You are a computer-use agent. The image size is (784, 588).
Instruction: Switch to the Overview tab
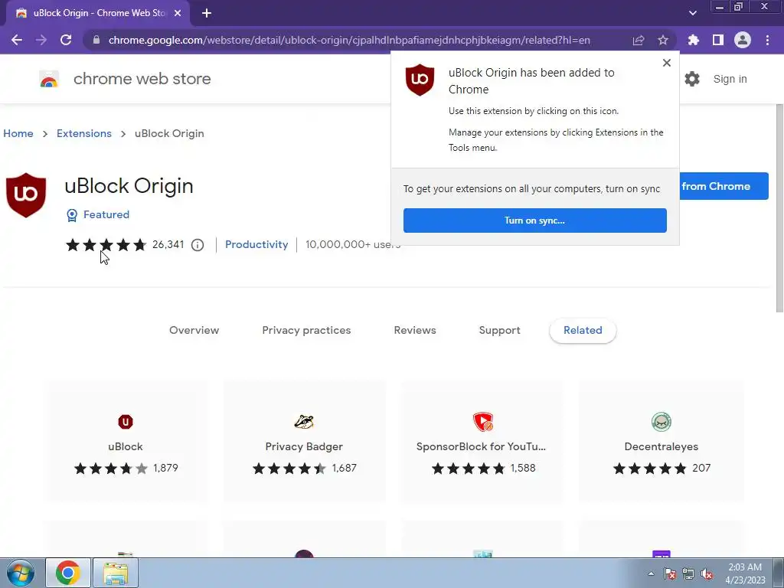coord(194,330)
